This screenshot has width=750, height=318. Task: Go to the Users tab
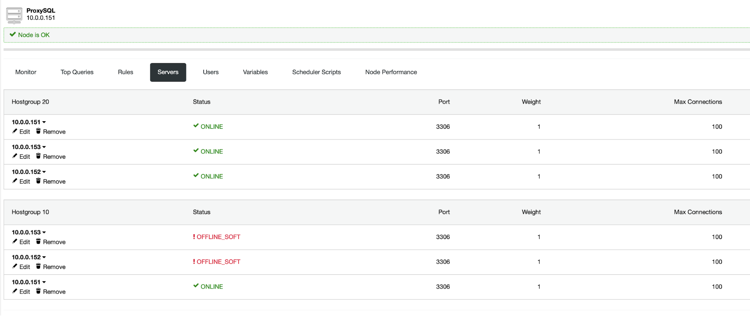coord(210,72)
